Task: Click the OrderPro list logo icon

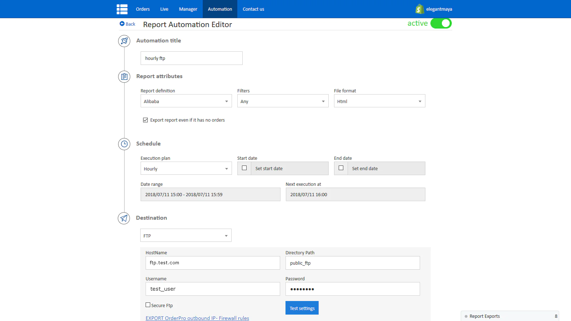Action: click(x=122, y=9)
